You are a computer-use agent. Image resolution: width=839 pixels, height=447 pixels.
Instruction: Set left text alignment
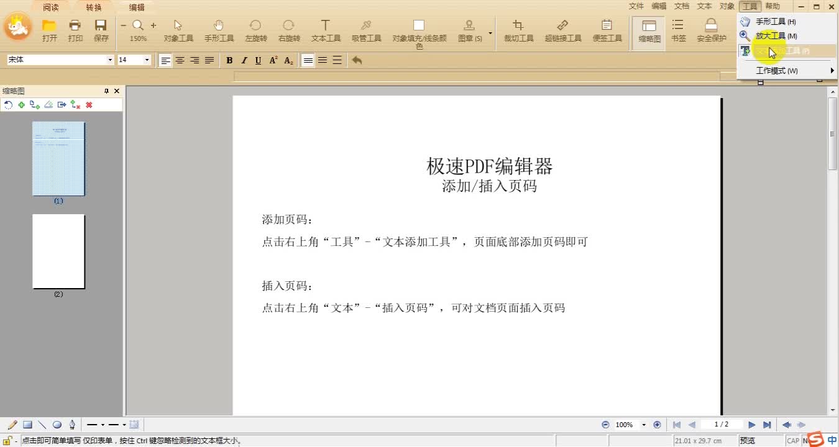[165, 60]
